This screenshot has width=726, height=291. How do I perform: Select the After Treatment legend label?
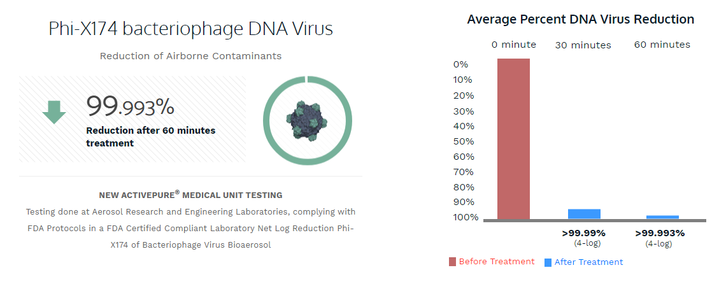tap(588, 262)
